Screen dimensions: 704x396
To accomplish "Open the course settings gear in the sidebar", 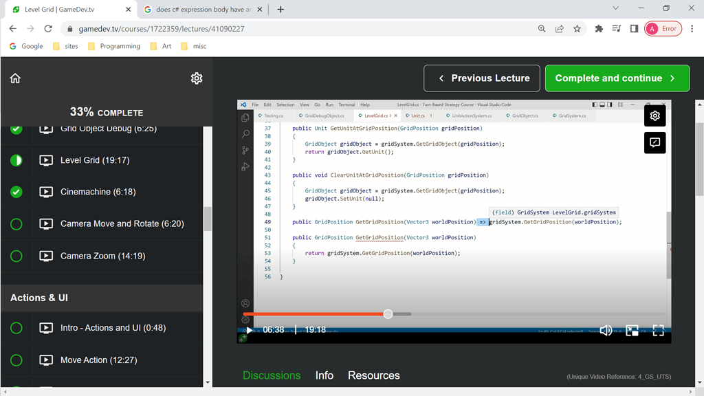I will tap(197, 78).
